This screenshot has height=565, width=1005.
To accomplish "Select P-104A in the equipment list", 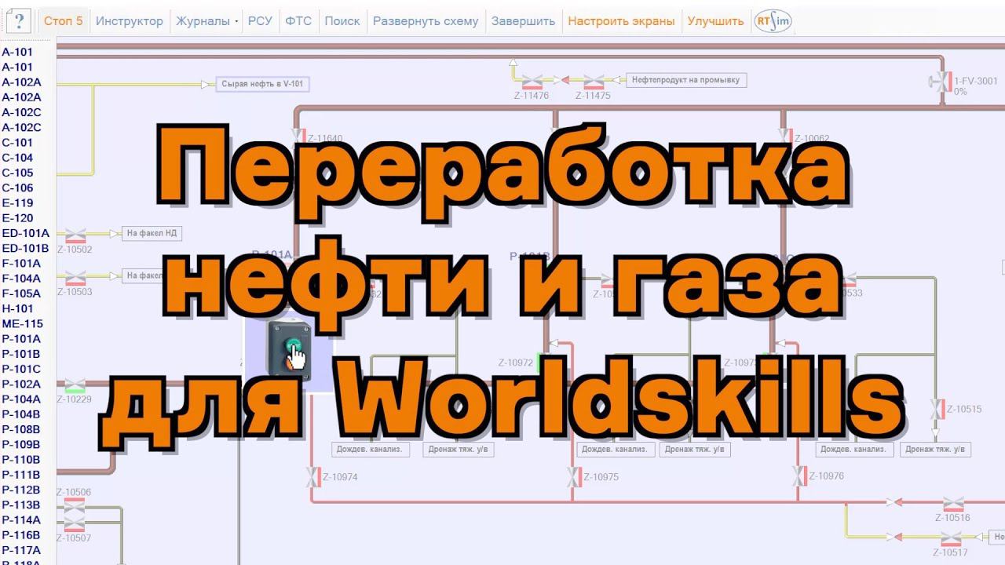I will (21, 399).
